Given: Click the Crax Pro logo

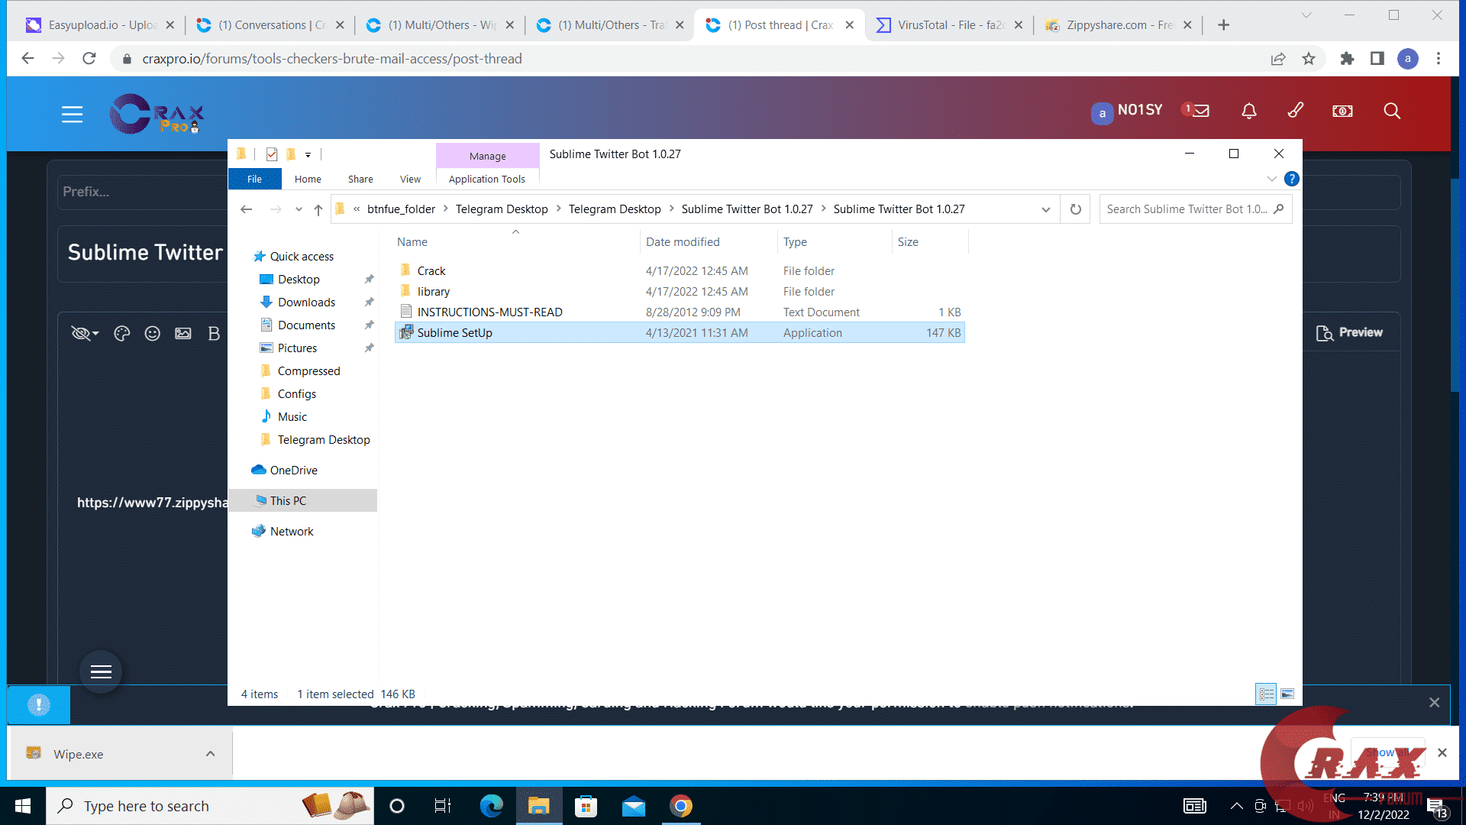Looking at the screenshot, I should [x=157, y=115].
